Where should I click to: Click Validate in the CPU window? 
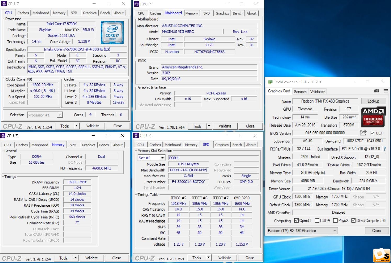click(x=93, y=126)
